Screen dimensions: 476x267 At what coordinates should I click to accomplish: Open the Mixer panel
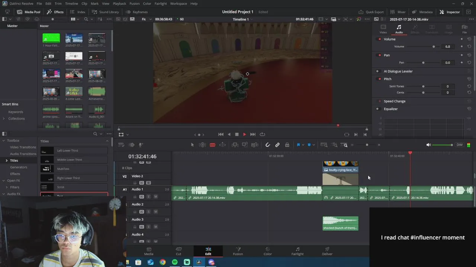398,12
